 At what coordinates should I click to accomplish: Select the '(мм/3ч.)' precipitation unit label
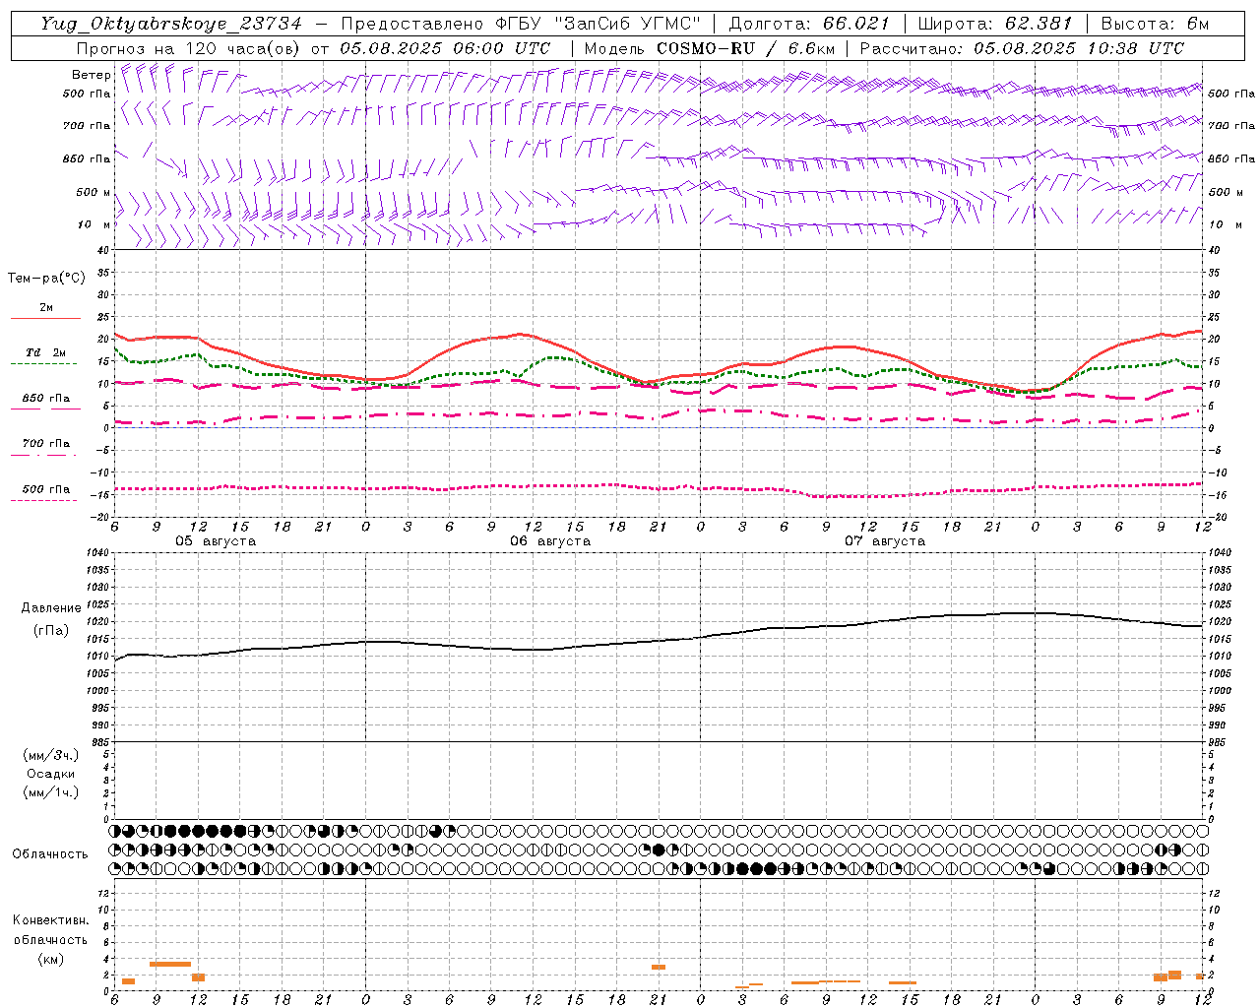[x=51, y=755]
